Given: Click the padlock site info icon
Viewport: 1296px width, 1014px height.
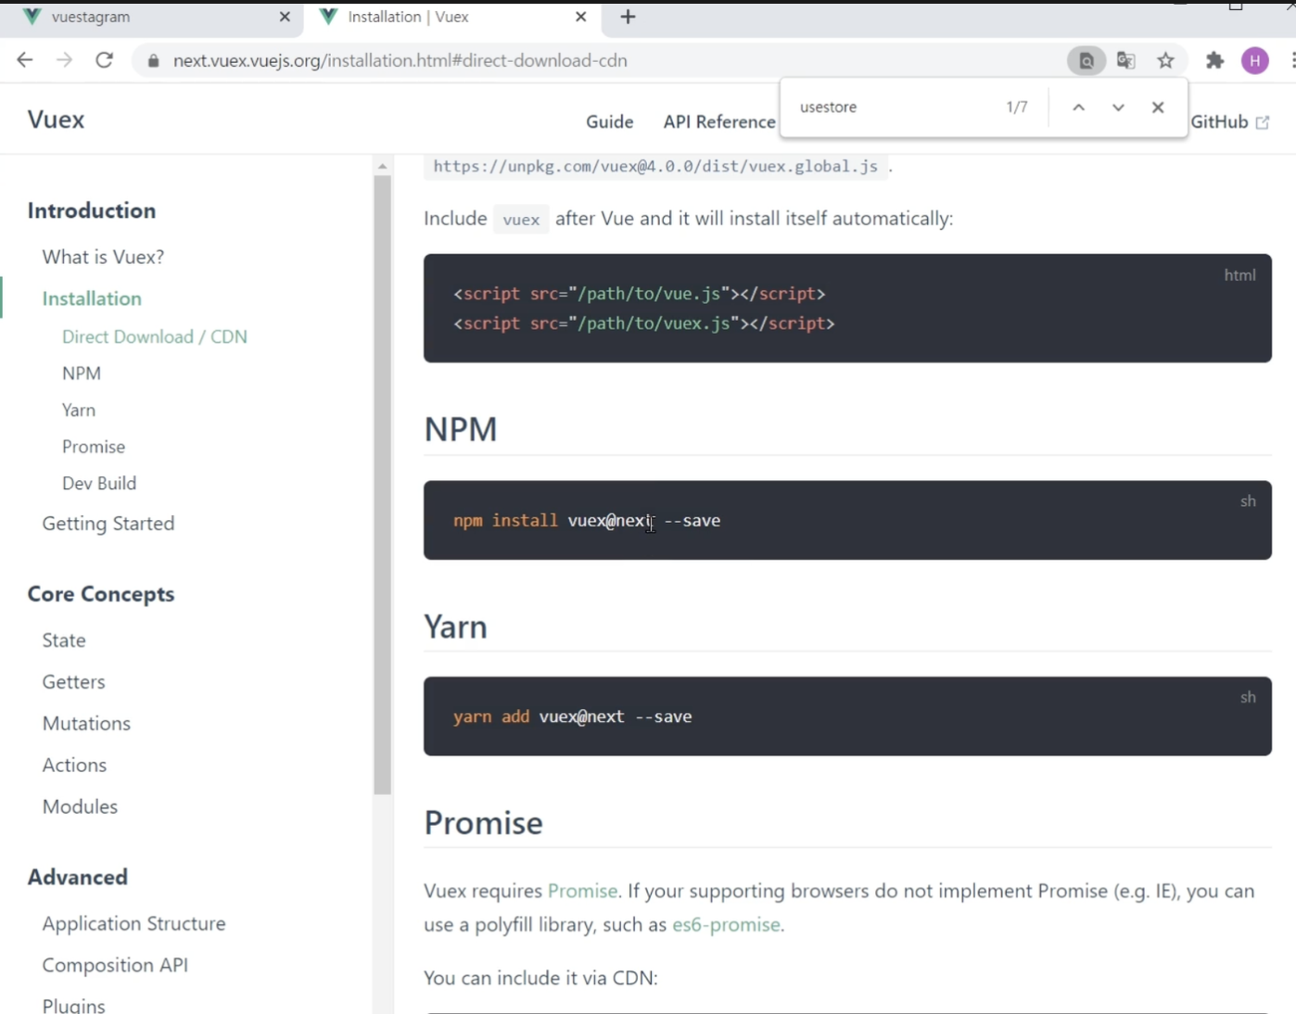Looking at the screenshot, I should coord(153,61).
